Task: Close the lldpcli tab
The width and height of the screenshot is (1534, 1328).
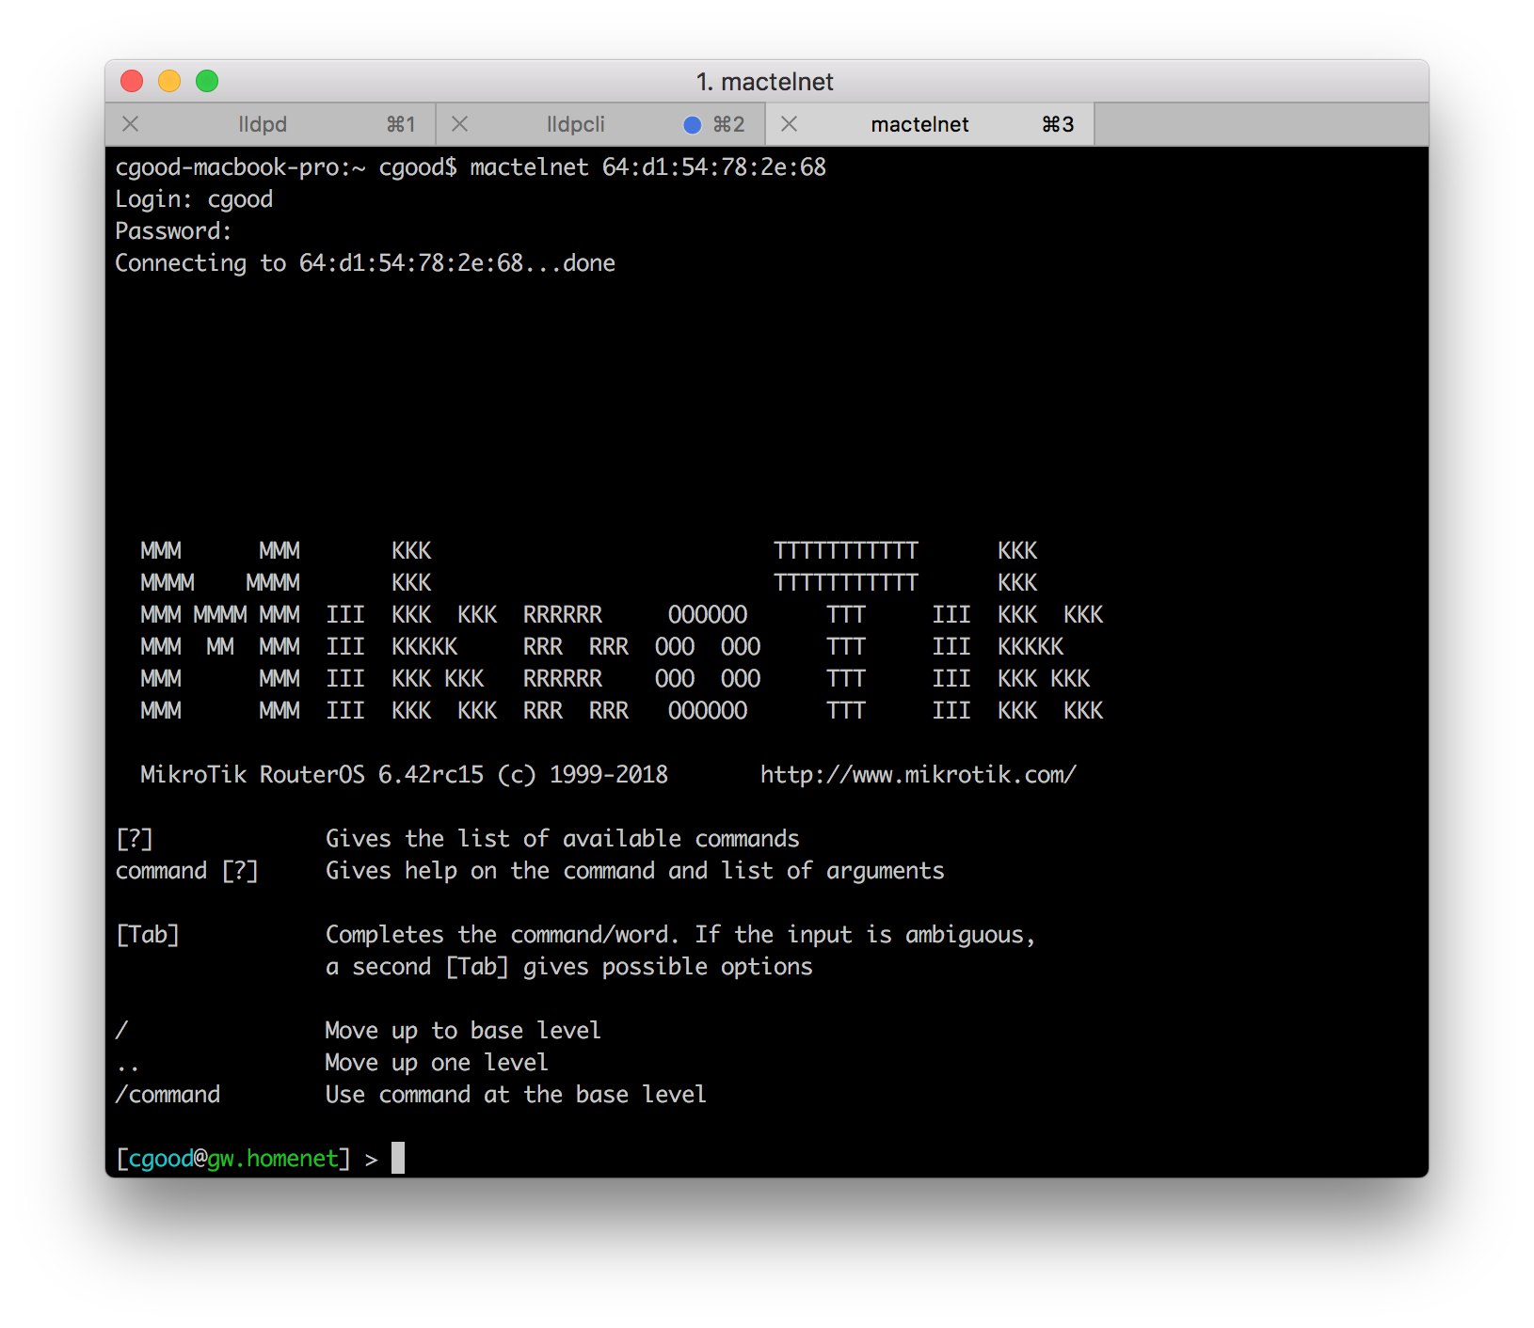Action: click(459, 124)
